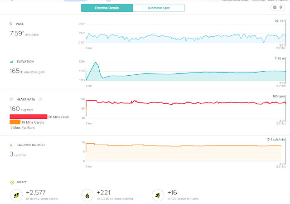Click the HEART RATE section heading
The image size is (290, 204).
pos(26,100)
